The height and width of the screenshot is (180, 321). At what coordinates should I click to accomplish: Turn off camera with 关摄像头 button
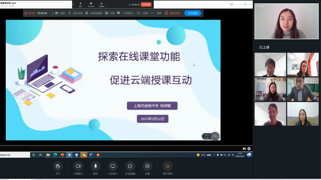[x=78, y=166]
